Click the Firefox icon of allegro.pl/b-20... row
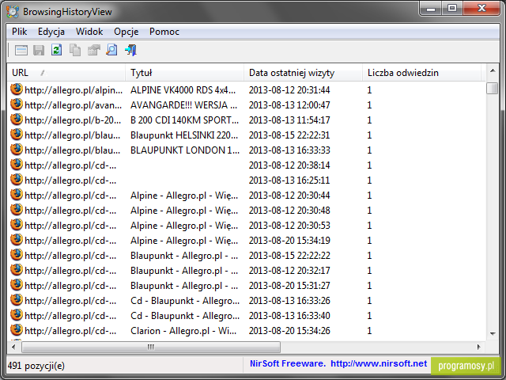This screenshot has width=506, height=380. click(17, 120)
